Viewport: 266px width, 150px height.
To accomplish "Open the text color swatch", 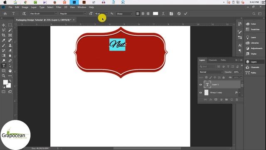I will click(155, 14).
